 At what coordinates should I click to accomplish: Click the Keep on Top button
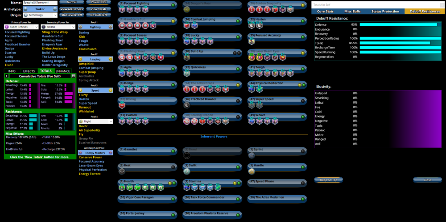(329, 180)
